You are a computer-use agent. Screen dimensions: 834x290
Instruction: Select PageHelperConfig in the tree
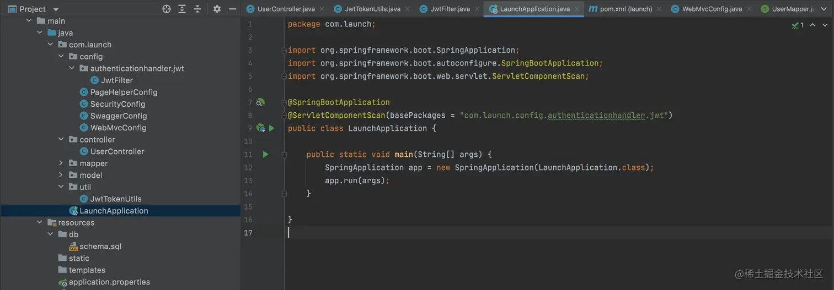(x=119, y=92)
